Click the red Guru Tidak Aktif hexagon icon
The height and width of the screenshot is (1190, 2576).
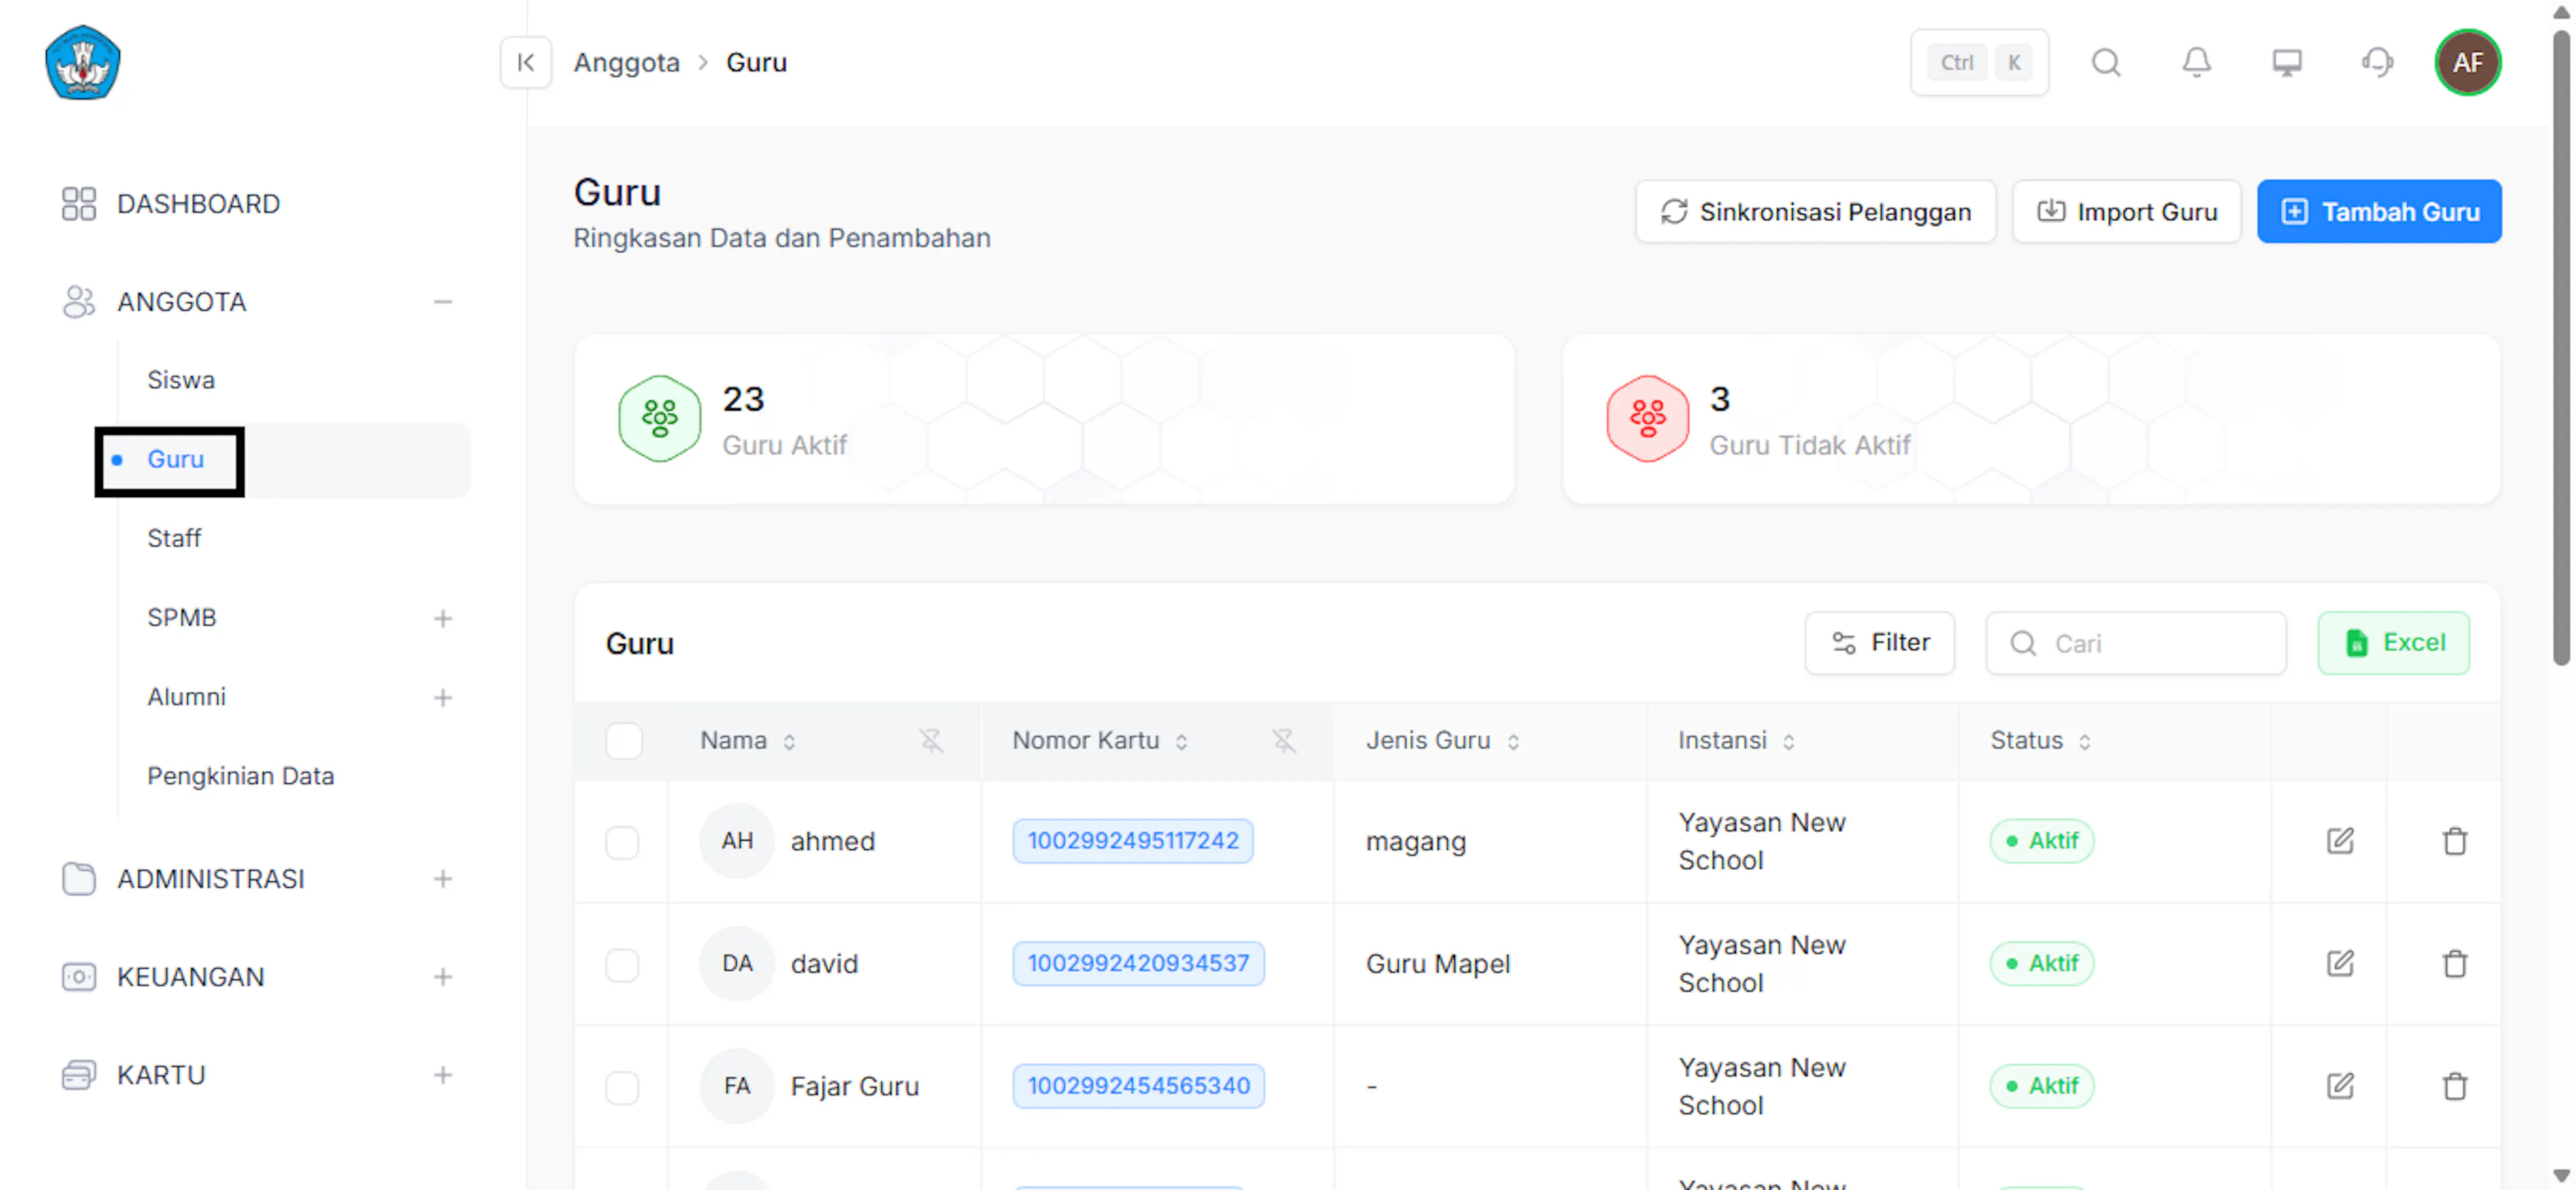tap(1647, 418)
